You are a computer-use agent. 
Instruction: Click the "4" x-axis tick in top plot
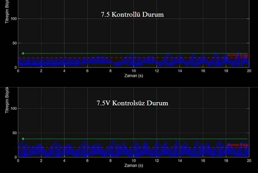(64, 71)
